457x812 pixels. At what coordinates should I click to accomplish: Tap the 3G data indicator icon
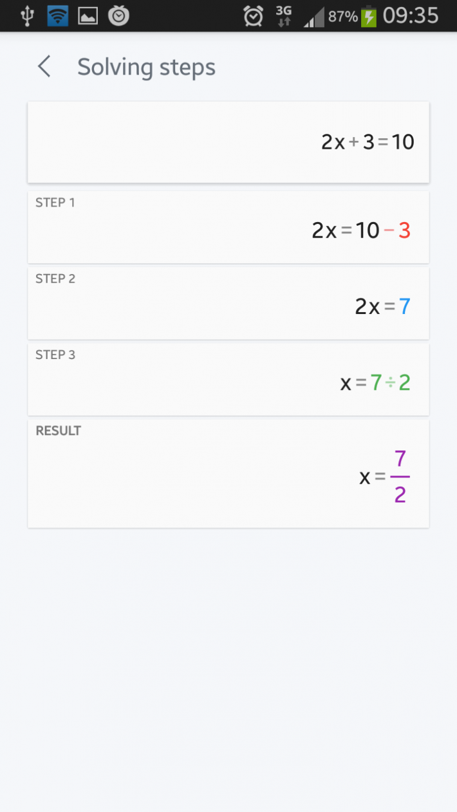tap(283, 16)
